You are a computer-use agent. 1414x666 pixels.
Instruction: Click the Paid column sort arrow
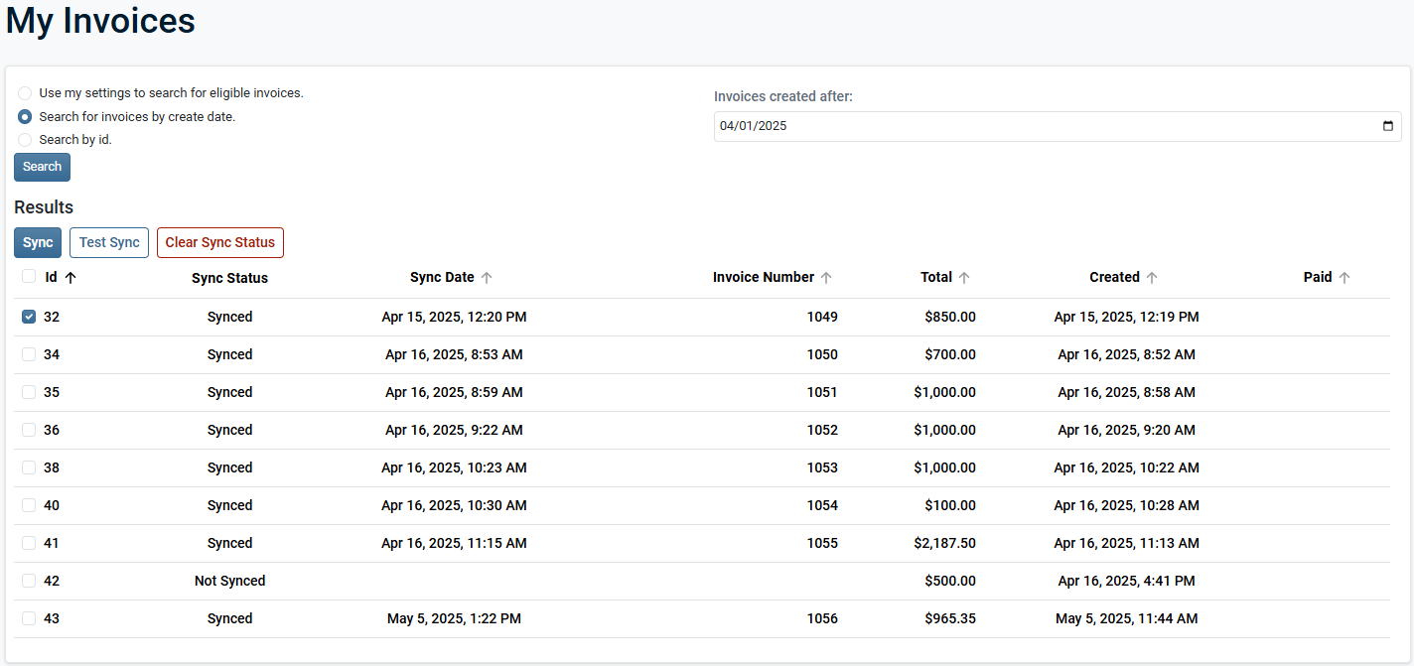point(1344,278)
